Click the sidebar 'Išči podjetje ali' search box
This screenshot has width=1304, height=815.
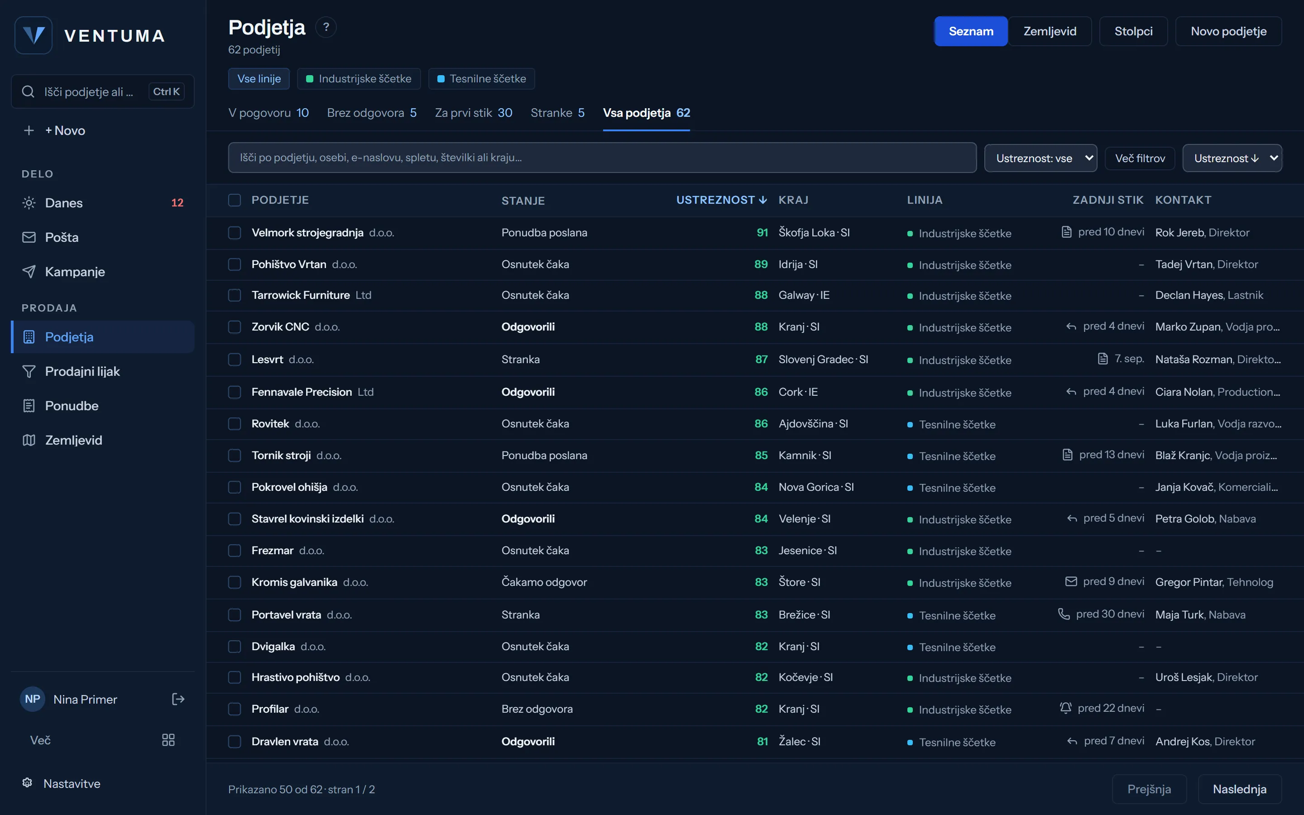pyautogui.click(x=103, y=91)
